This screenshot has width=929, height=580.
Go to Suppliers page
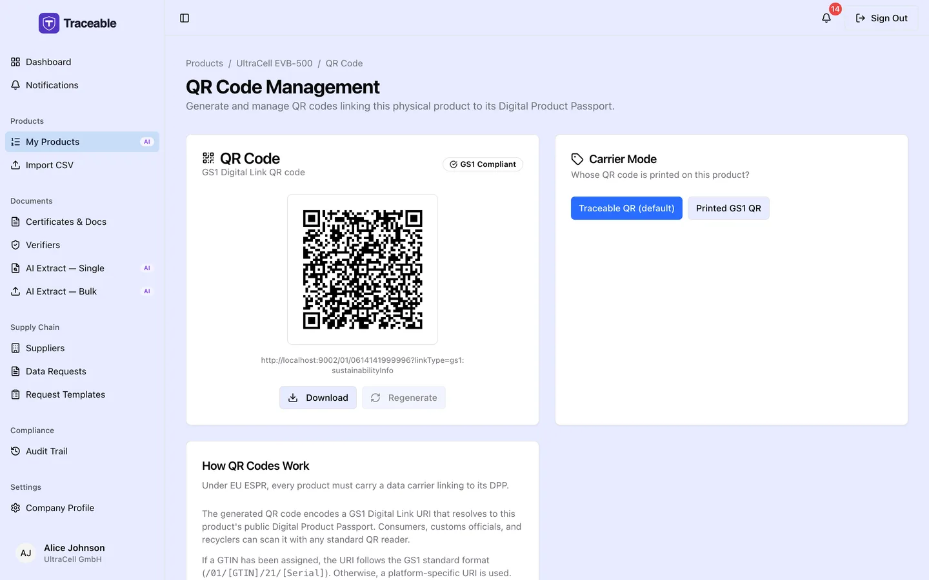pos(82,348)
